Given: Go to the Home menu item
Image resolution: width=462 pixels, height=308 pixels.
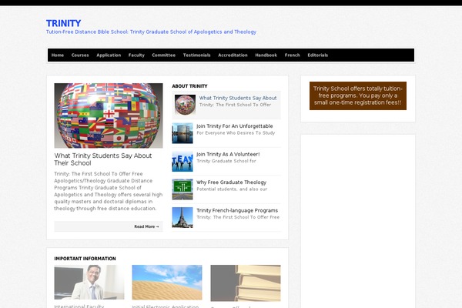Looking at the screenshot, I should [x=58, y=55].
